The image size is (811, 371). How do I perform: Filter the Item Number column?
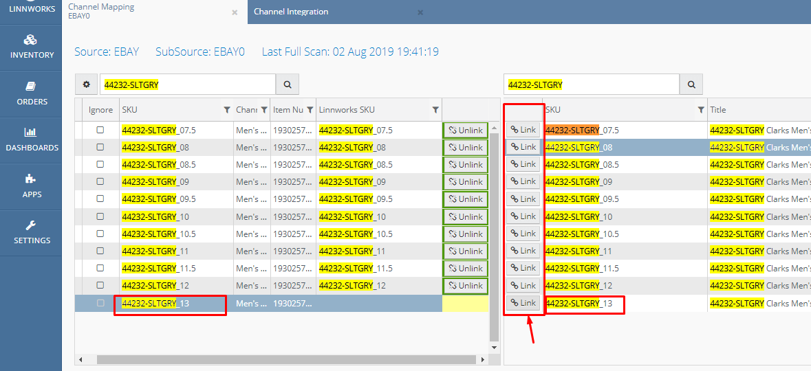pos(310,109)
